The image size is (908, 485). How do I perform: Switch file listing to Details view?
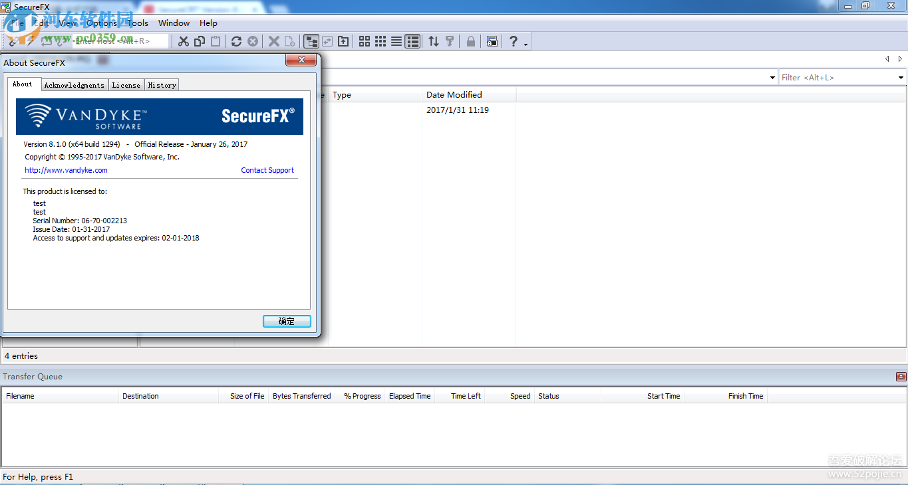(x=412, y=41)
